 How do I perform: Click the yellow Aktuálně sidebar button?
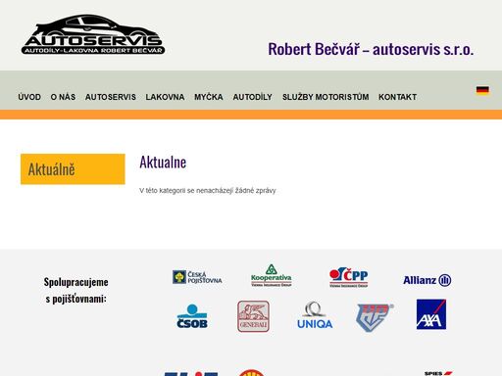[73, 169]
